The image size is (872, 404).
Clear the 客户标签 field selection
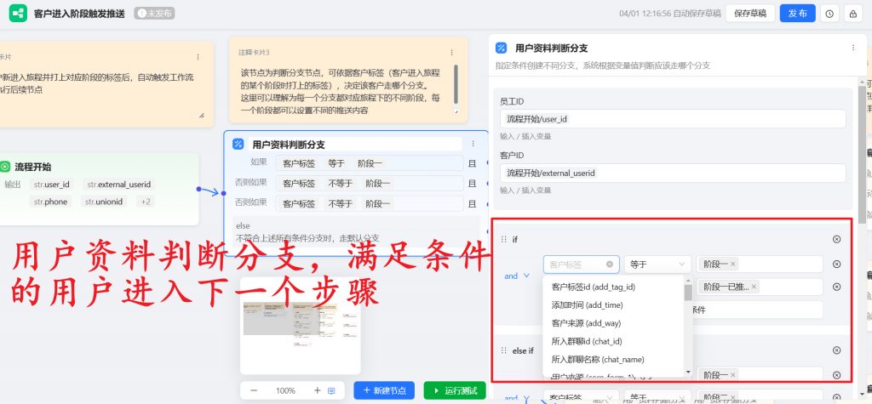610,264
